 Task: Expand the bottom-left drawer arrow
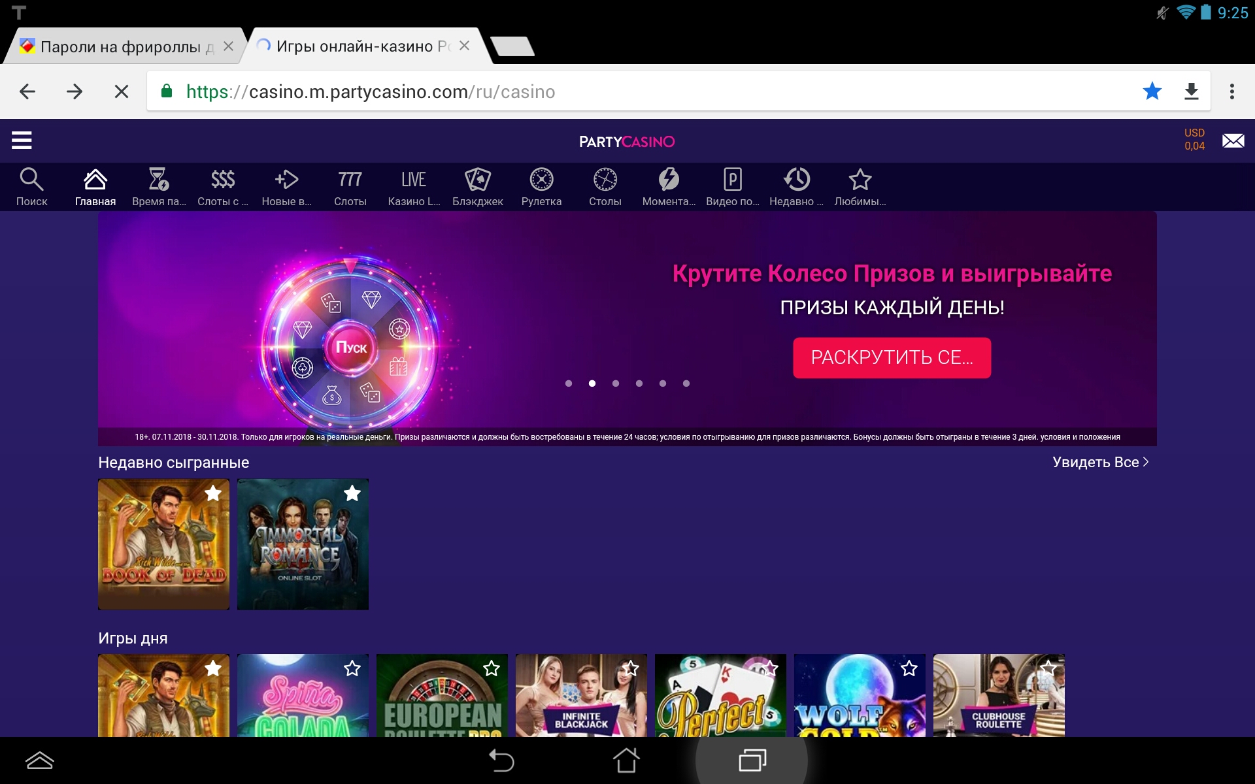39,760
